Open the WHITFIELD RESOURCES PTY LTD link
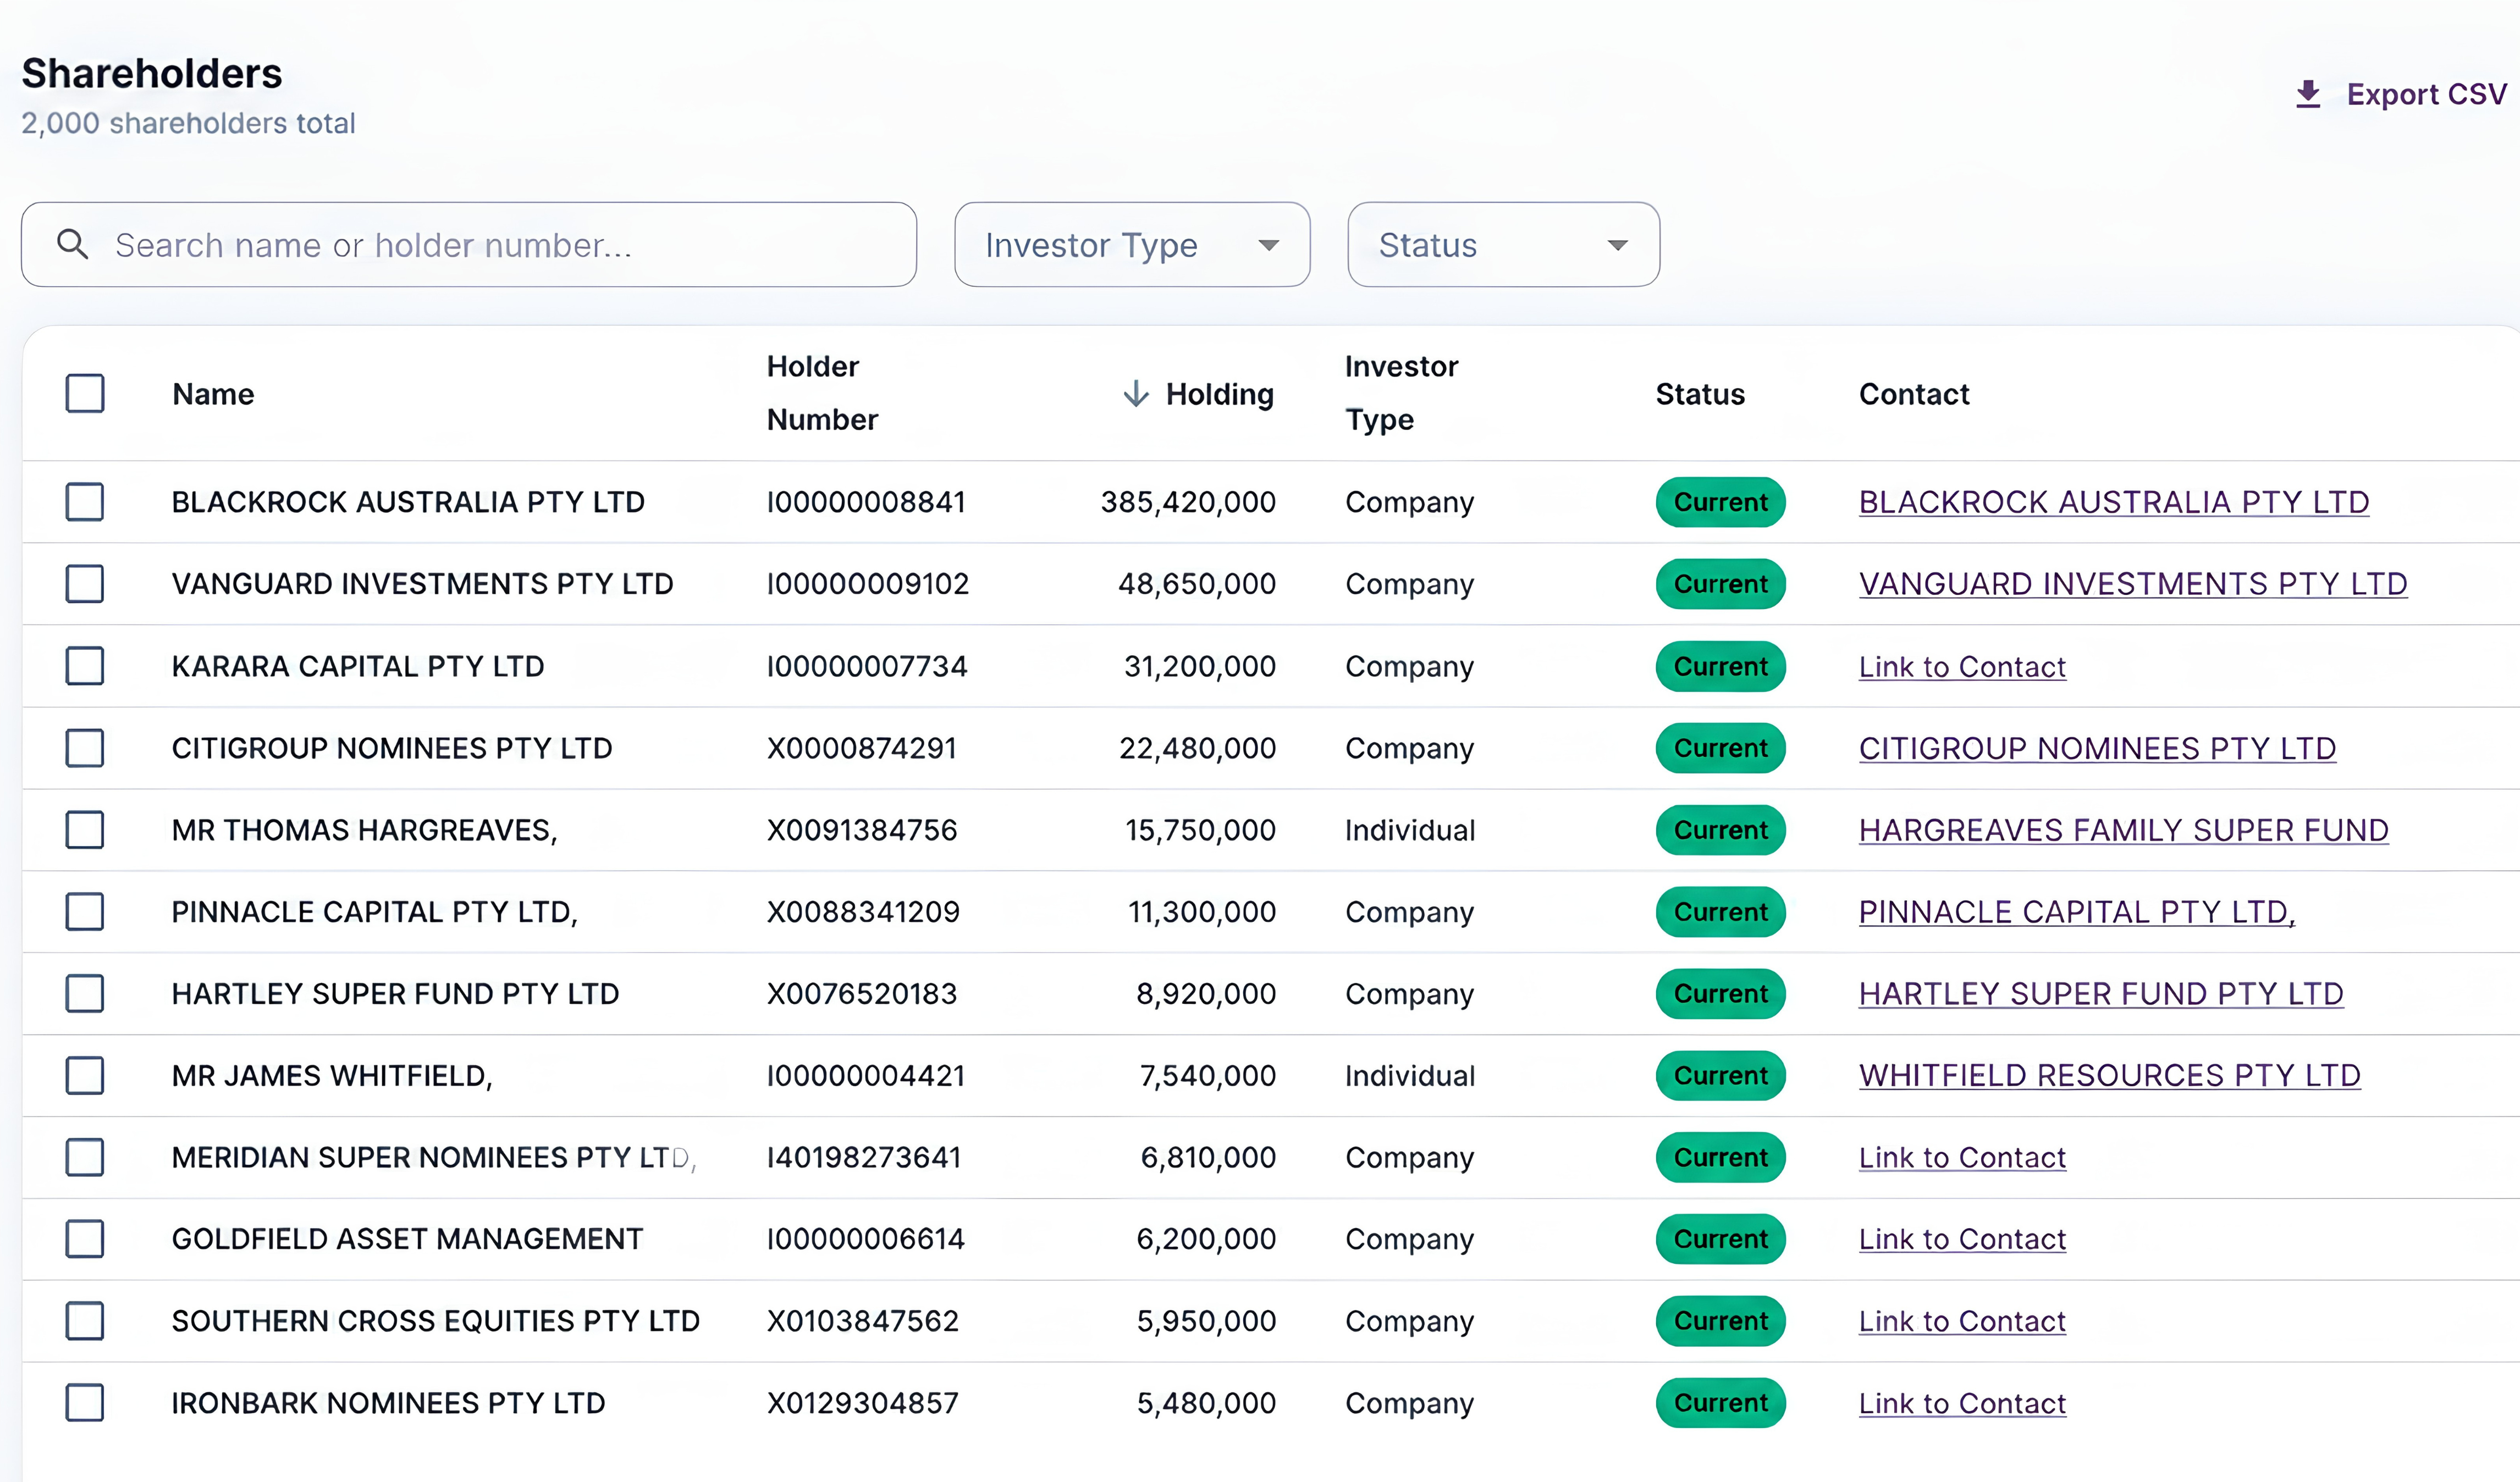This screenshot has width=2520, height=1482. pos(2110,1076)
